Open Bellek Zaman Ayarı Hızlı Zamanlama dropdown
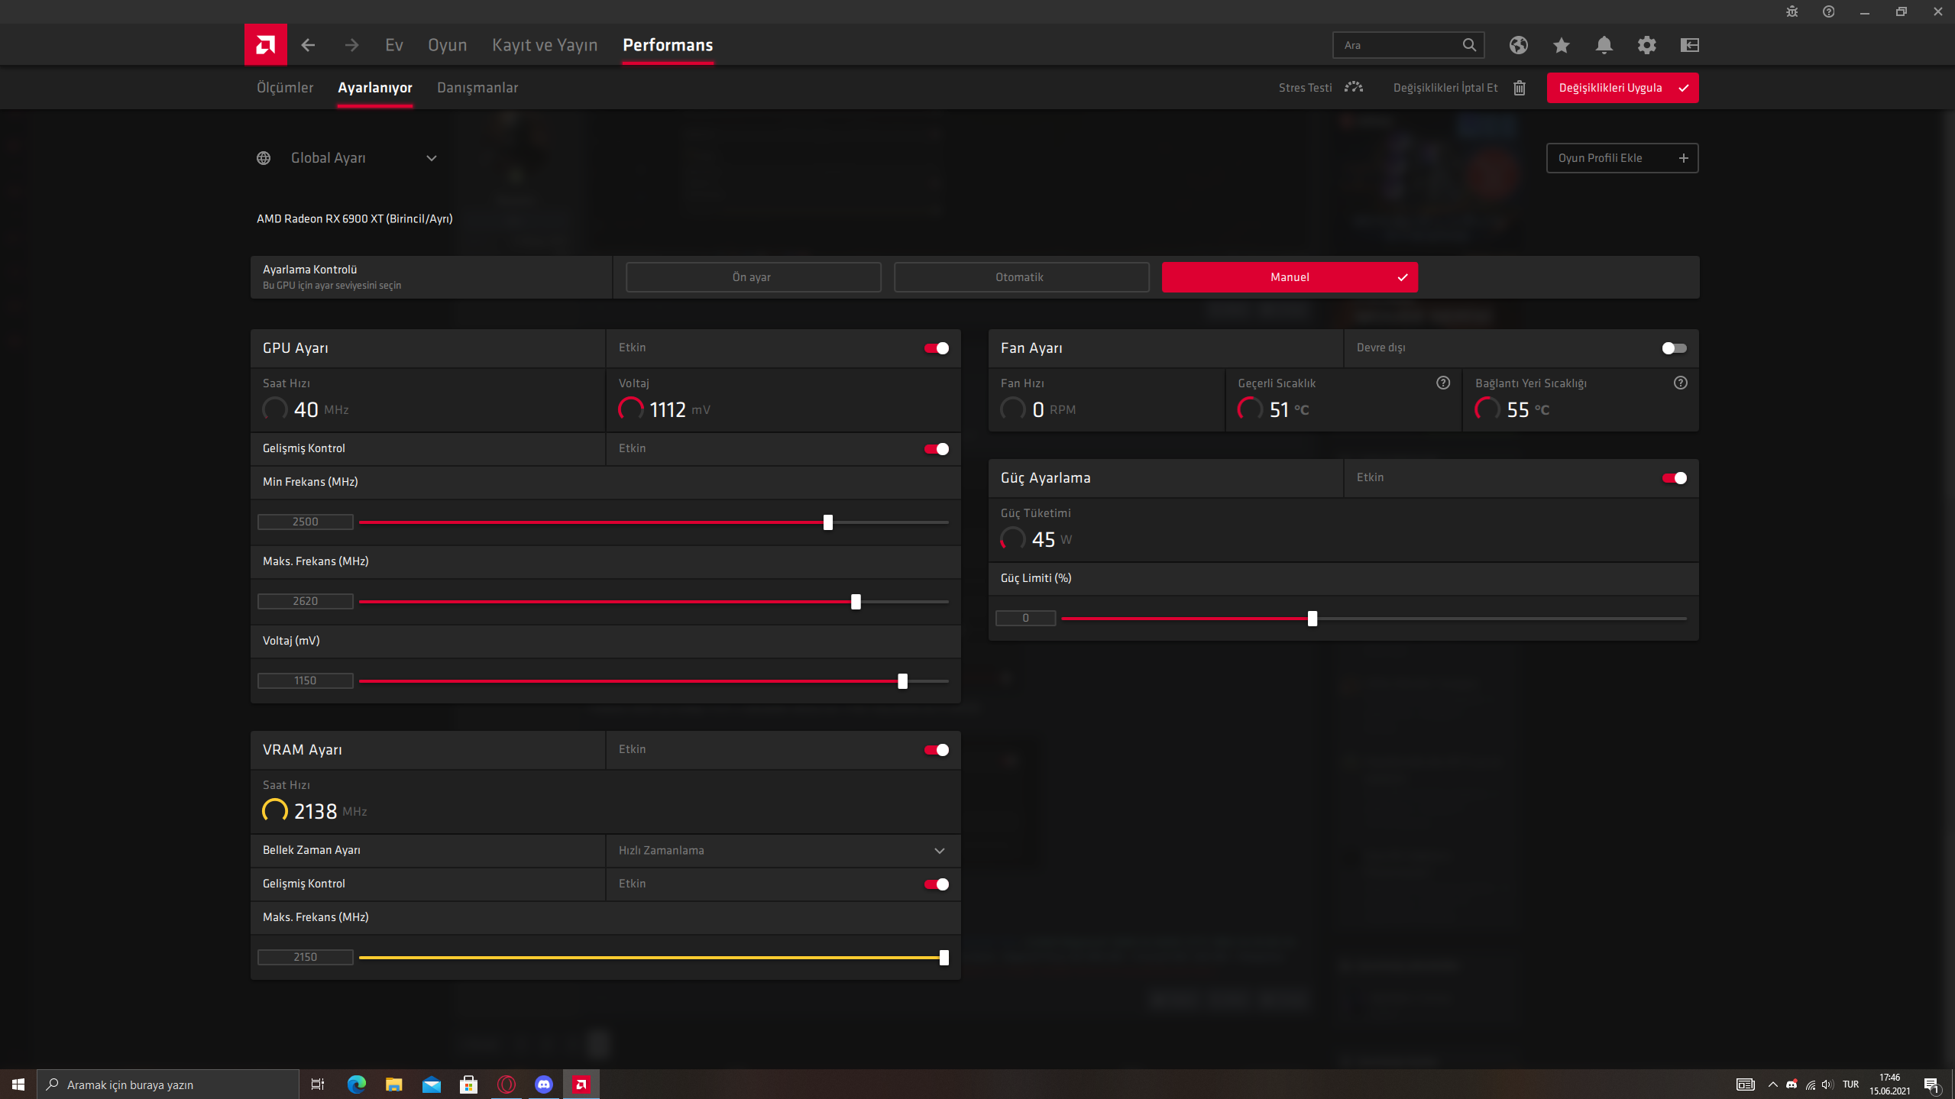The width and height of the screenshot is (1955, 1099). click(x=939, y=851)
